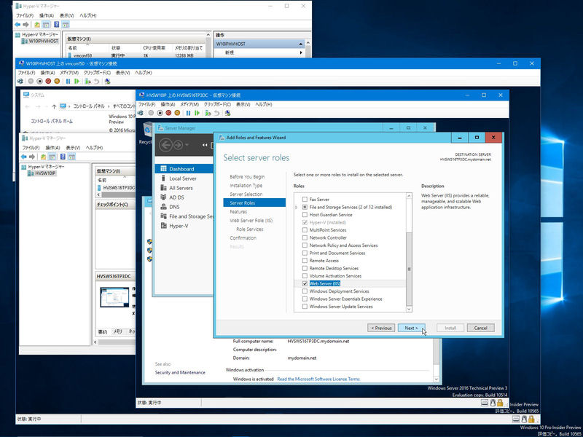Click the Turn Off icon in vmconf50 toolbar

coord(39,81)
